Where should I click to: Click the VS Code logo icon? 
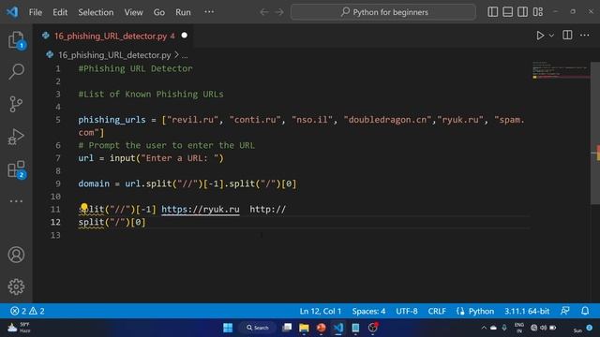(12, 12)
